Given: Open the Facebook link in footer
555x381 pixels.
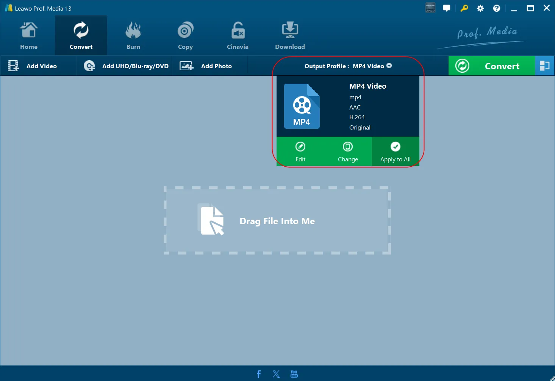Looking at the screenshot, I should click(x=259, y=374).
